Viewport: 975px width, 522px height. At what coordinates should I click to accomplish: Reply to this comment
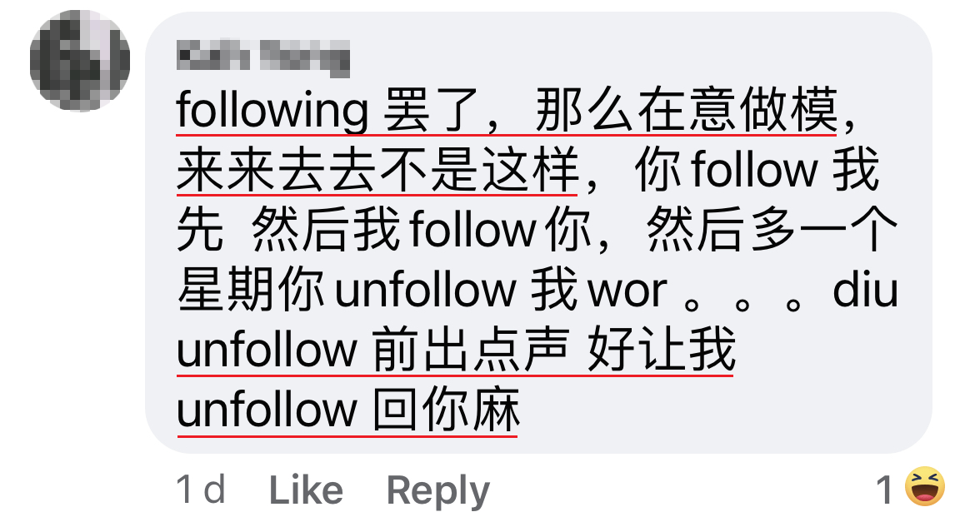[x=437, y=491]
